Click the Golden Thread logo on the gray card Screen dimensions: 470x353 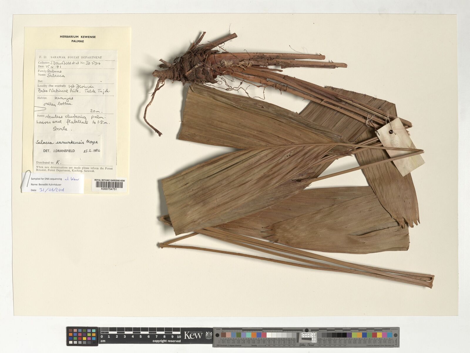(307, 345)
